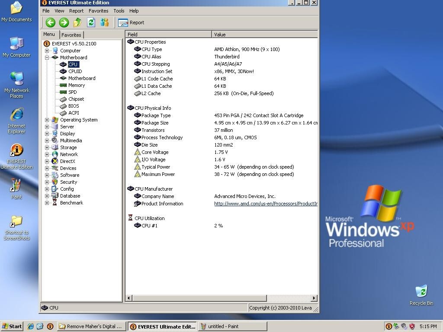Go back with the green left arrow
Screen dimensions: 443x332
coord(51,22)
